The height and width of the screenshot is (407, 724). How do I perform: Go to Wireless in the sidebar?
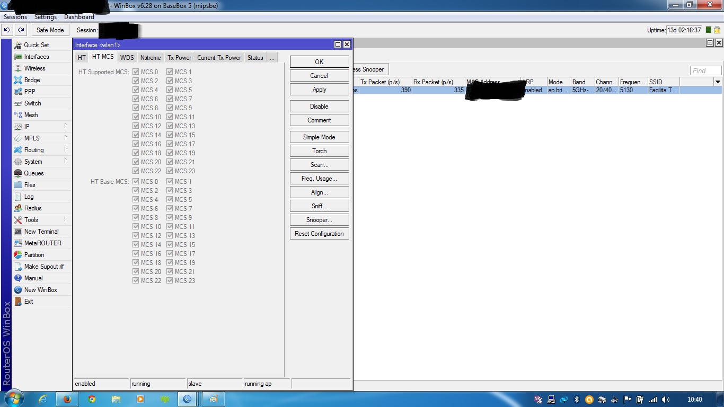34,68
